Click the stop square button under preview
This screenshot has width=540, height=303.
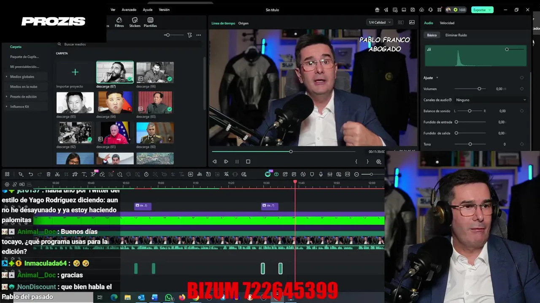click(x=248, y=162)
